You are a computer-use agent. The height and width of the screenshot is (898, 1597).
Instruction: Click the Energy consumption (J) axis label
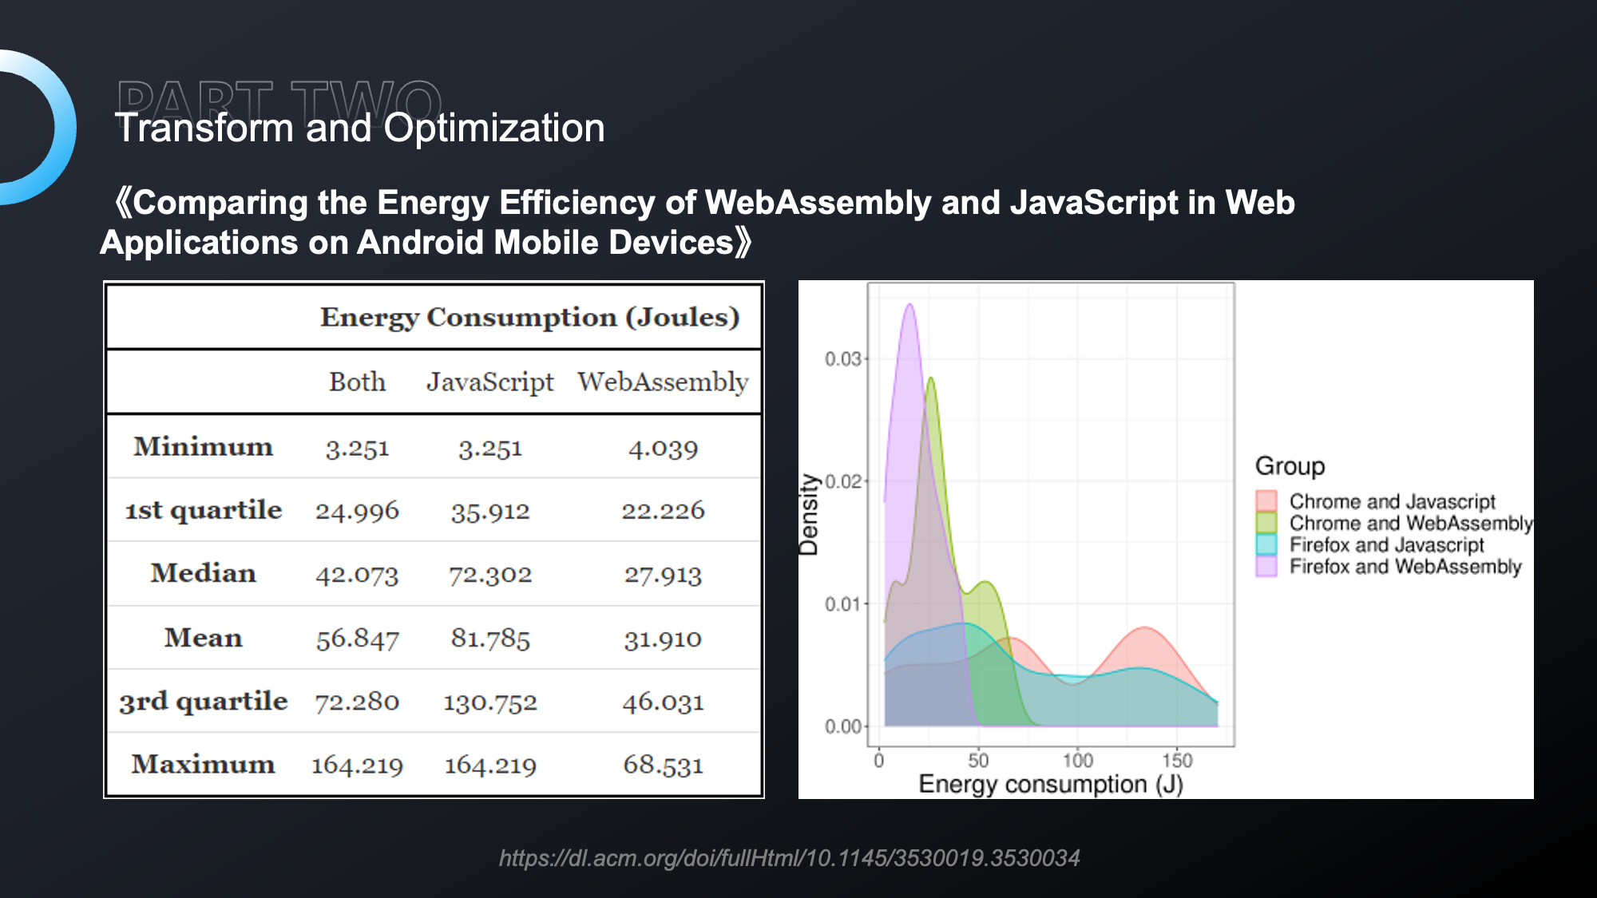pos(1051,784)
